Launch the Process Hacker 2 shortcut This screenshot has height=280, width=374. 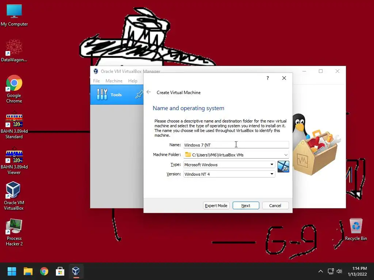pyautogui.click(x=14, y=232)
